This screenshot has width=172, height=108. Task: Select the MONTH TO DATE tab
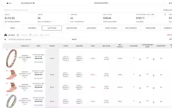click(111, 28)
